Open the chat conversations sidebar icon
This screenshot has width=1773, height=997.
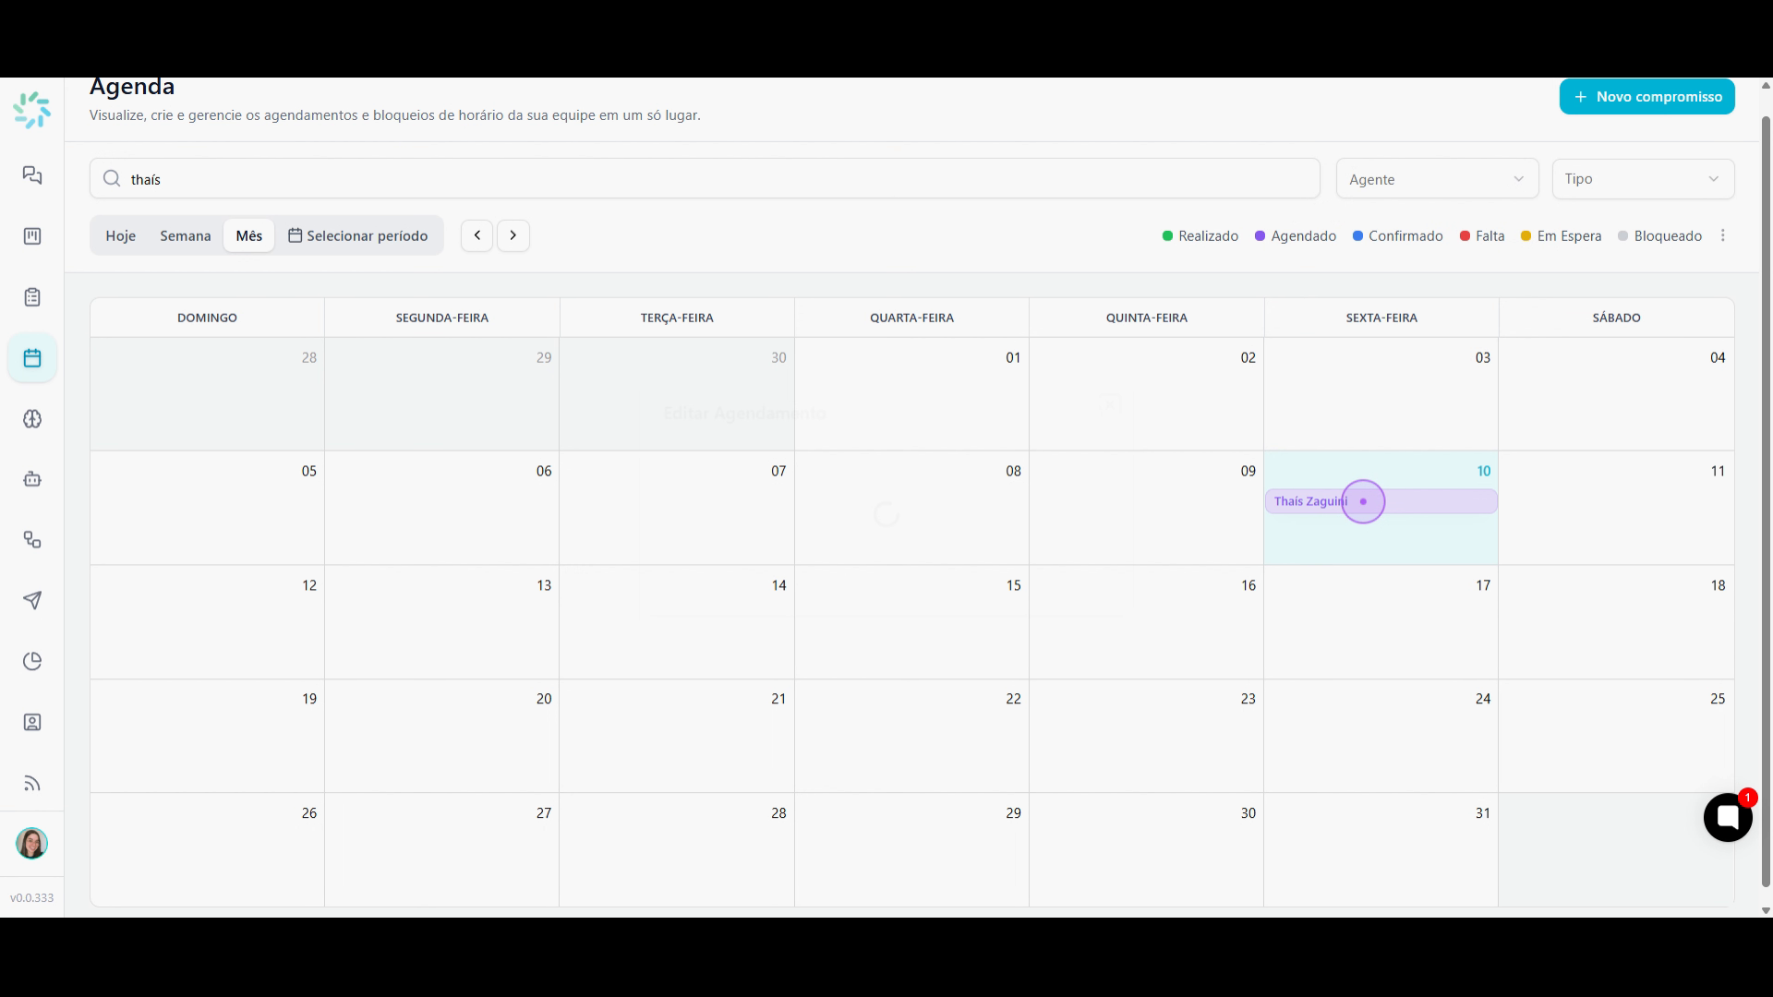coord(32,175)
